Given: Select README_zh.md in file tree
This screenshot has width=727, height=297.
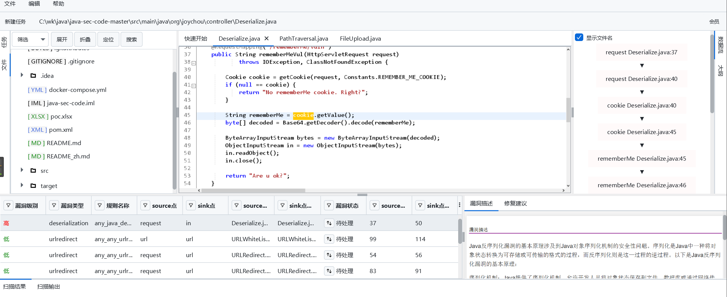Looking at the screenshot, I should click(59, 156).
